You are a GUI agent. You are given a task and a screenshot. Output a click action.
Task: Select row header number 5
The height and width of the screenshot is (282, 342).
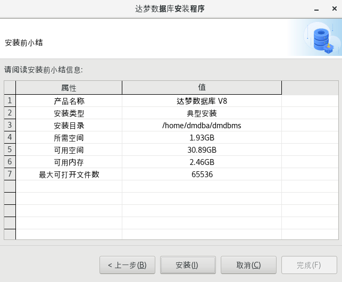tap(10, 150)
